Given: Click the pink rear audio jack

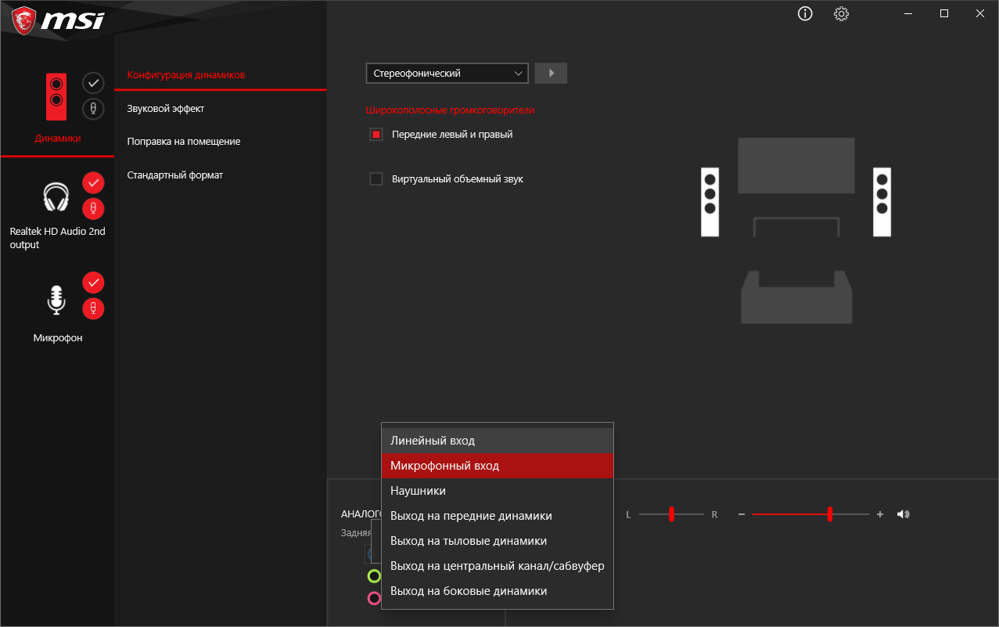Looking at the screenshot, I should click(374, 598).
